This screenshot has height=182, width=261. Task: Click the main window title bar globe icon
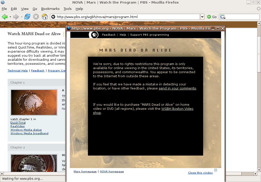tap(3, 2)
